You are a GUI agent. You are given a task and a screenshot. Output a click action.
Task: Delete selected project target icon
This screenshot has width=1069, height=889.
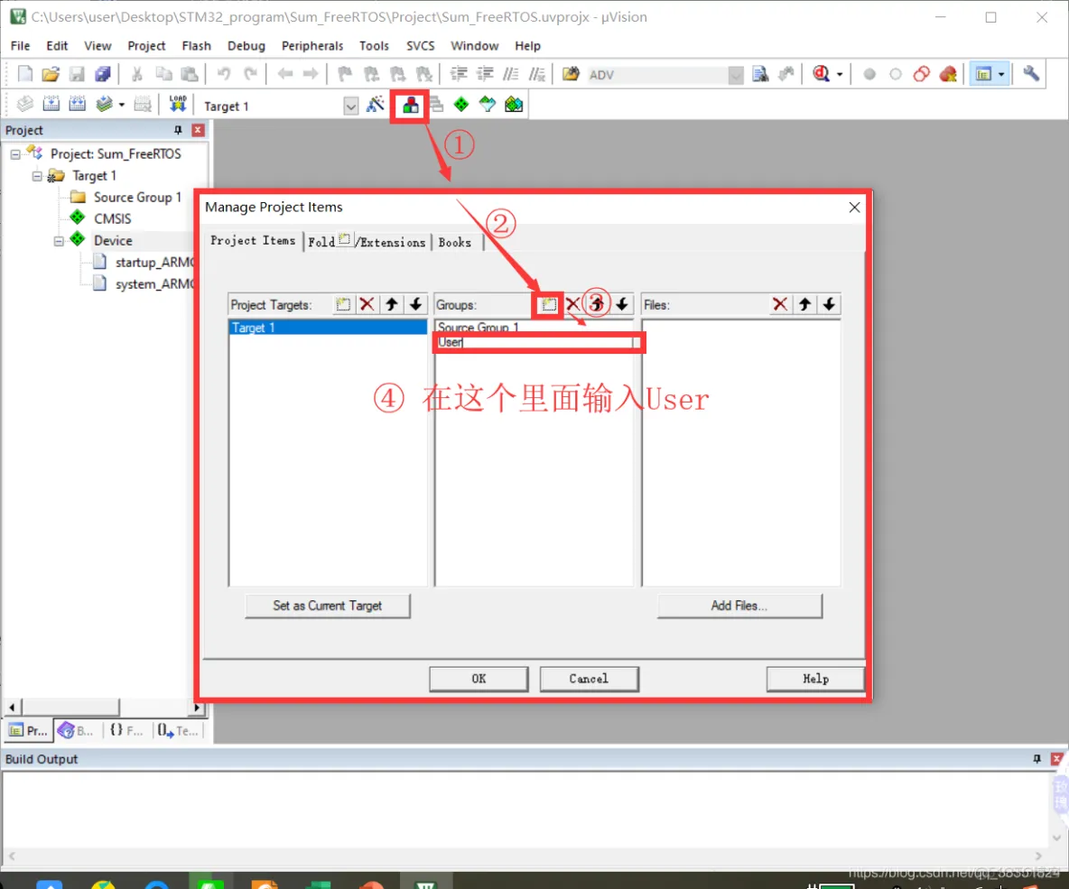367,304
